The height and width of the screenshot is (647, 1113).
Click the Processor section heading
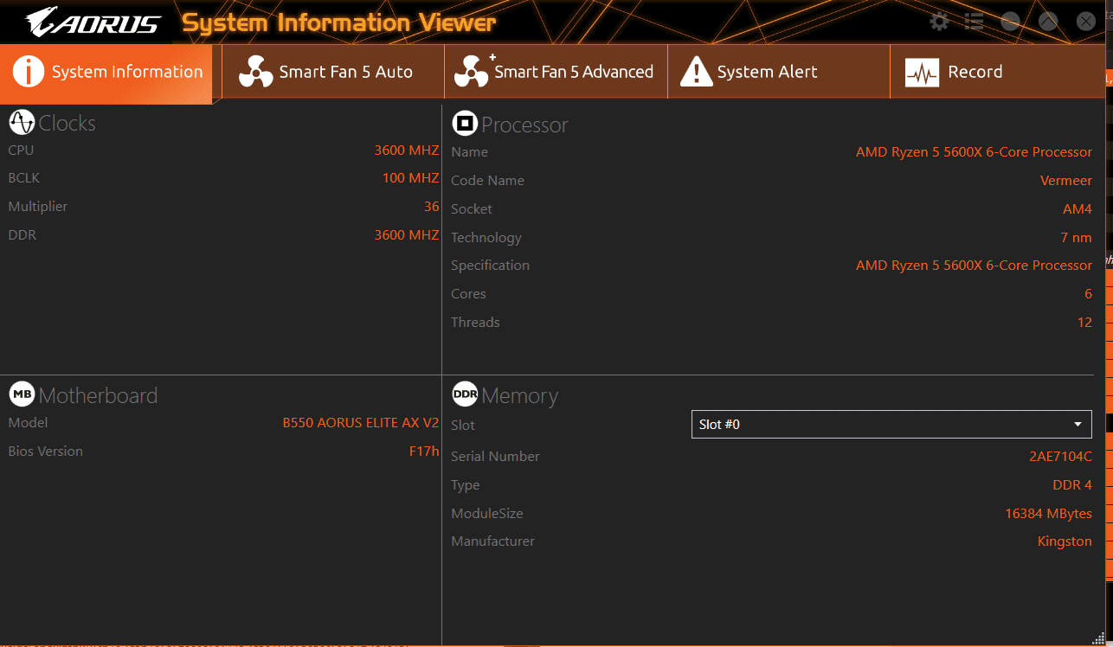click(524, 125)
